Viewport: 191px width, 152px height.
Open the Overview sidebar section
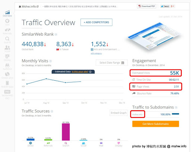tap(7, 14)
